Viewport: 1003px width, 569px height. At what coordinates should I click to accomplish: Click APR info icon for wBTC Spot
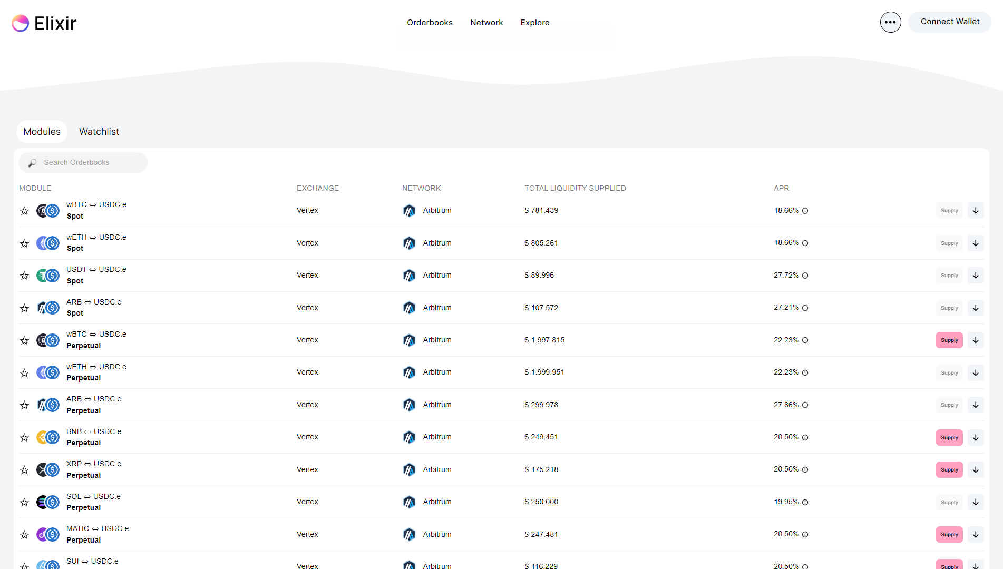(805, 211)
